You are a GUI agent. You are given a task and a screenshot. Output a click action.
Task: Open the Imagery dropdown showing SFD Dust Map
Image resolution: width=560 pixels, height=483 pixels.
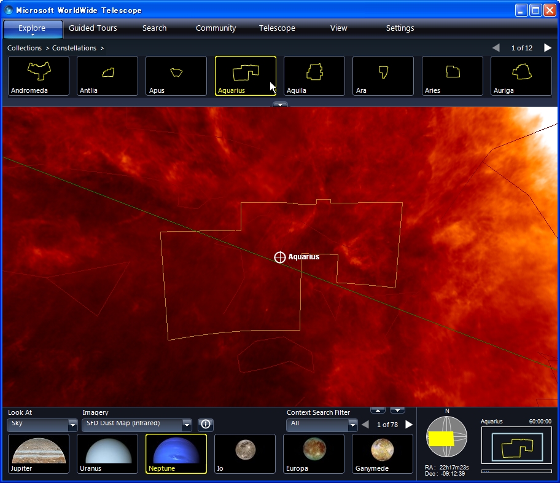click(x=137, y=425)
